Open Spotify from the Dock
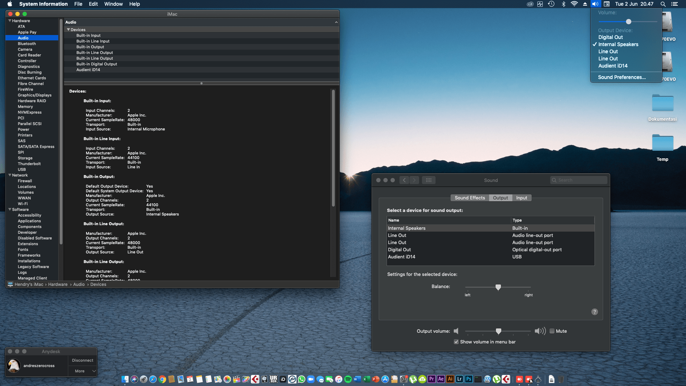The image size is (686, 386). (x=348, y=379)
